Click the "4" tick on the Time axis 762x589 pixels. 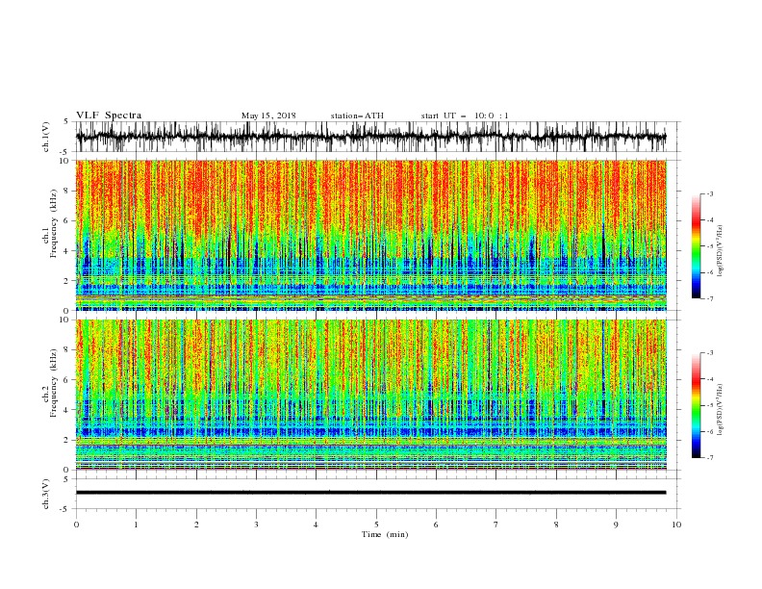coord(316,525)
